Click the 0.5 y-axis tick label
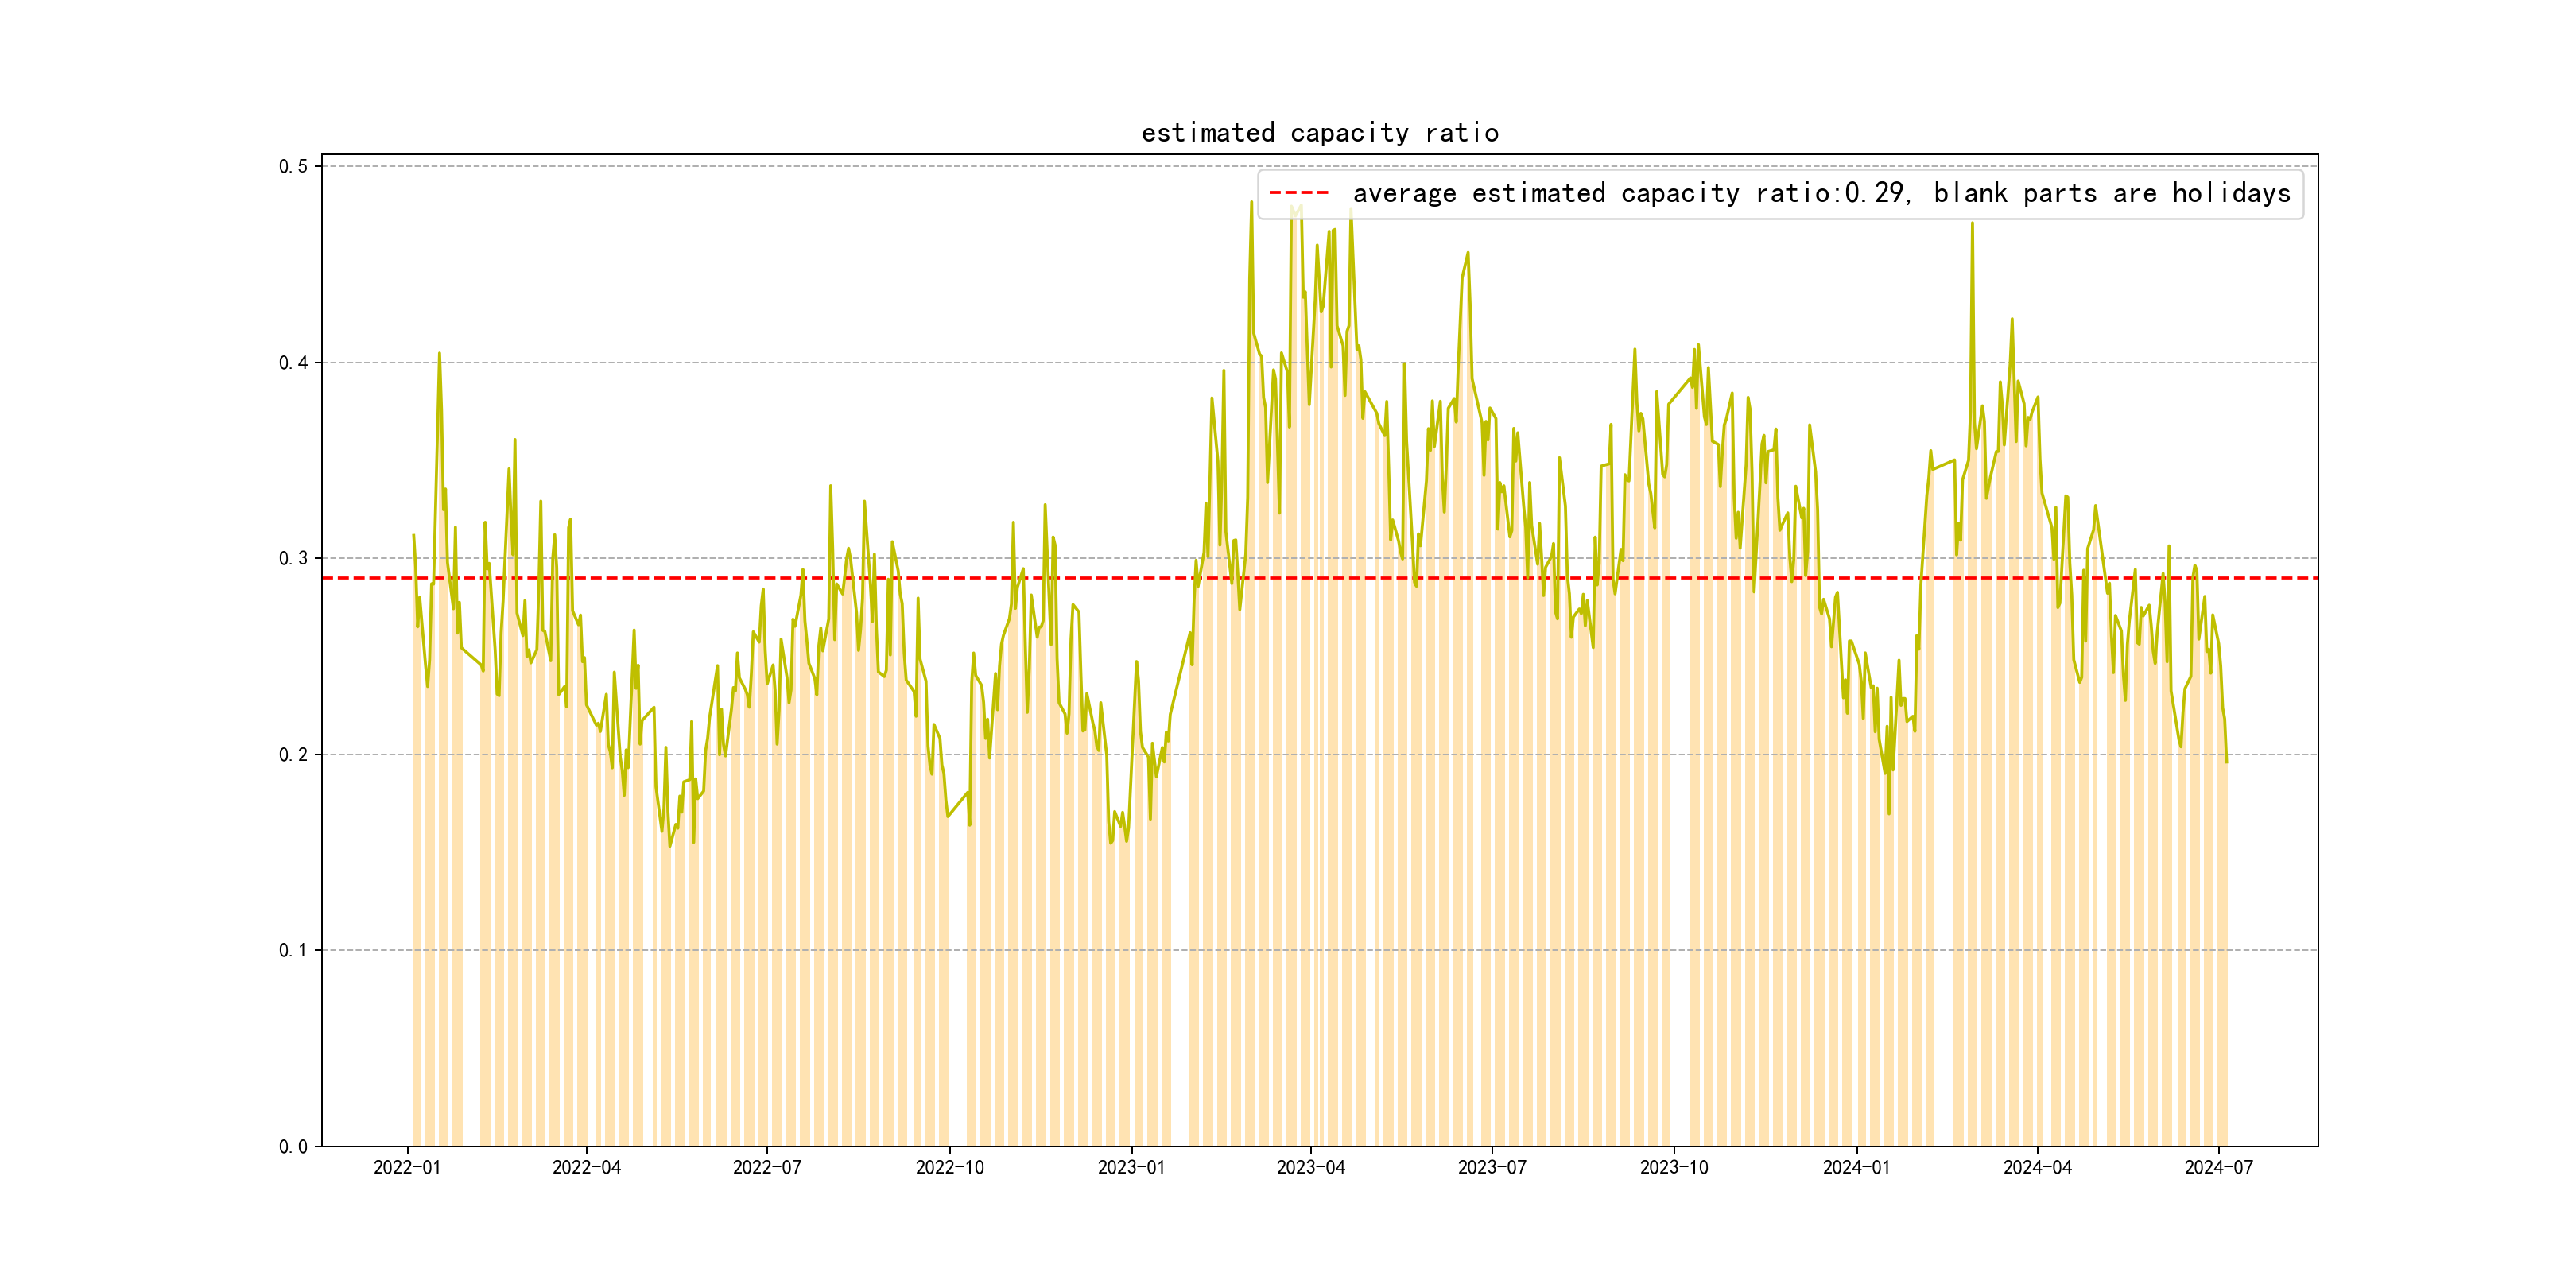Image resolution: width=2576 pixels, height=1288 pixels. coord(293,166)
